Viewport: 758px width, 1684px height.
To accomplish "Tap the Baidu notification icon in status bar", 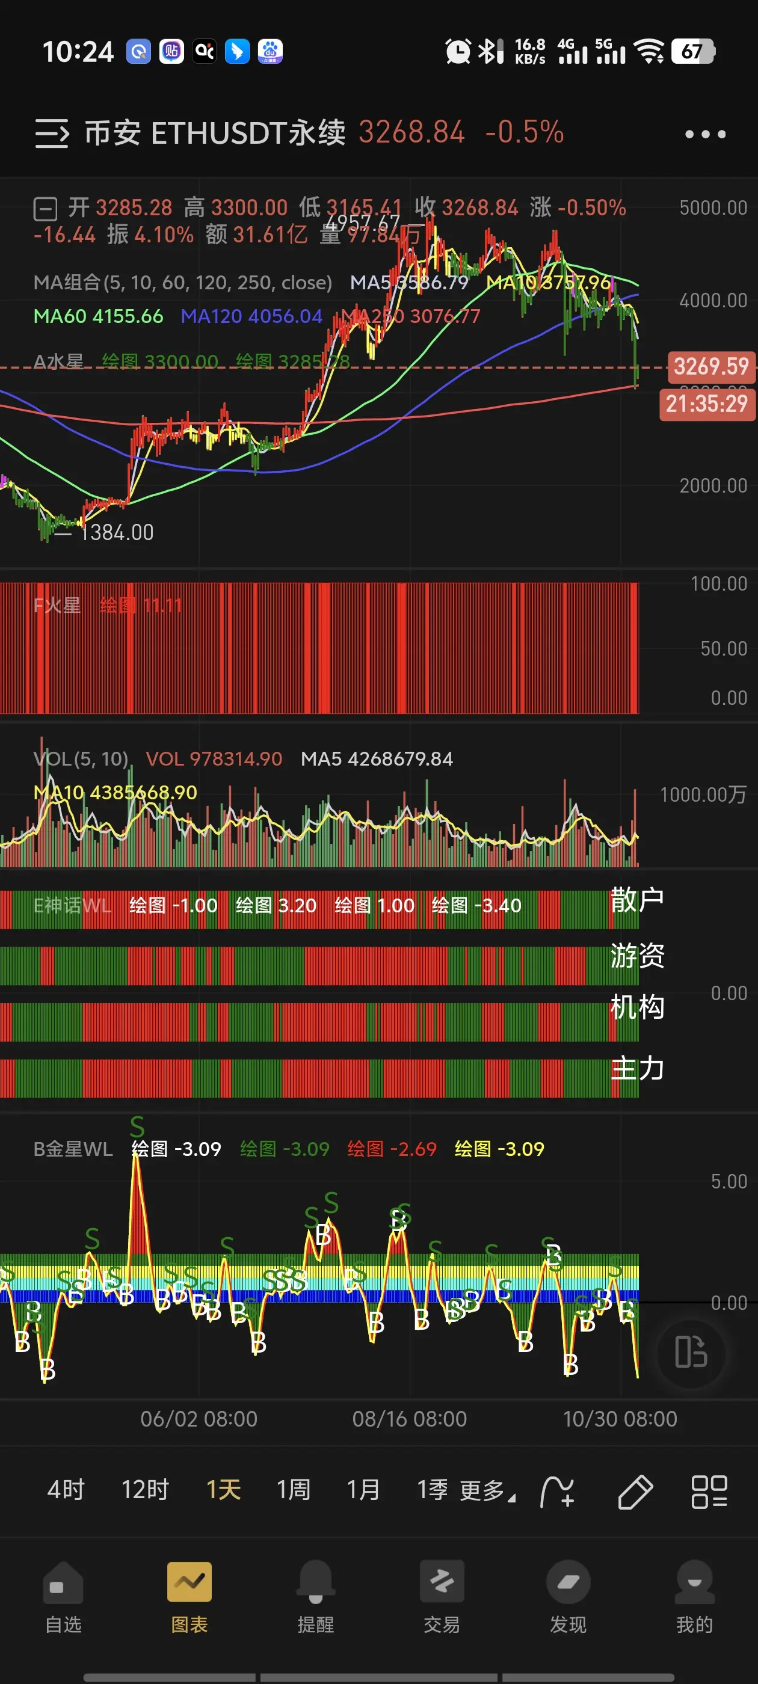I will click(x=270, y=51).
